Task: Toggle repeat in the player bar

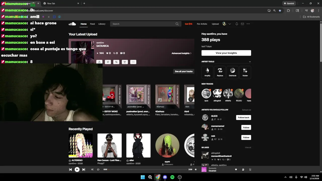Action: click(x=98, y=169)
